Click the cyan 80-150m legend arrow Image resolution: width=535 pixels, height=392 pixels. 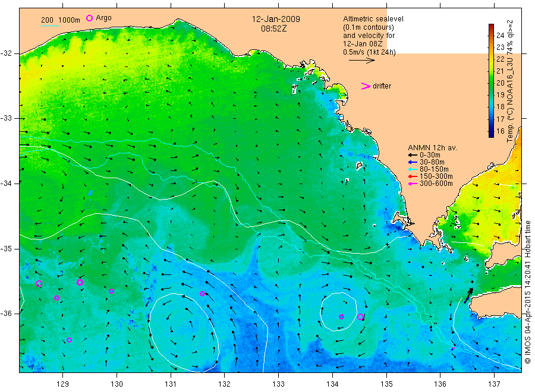pos(413,169)
